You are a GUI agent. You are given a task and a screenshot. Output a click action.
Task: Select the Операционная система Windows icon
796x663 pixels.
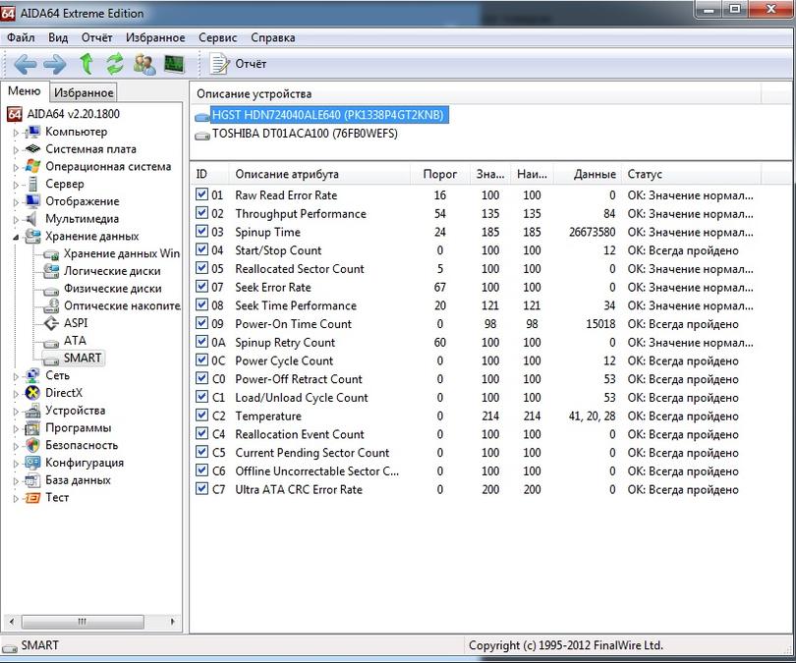point(33,166)
